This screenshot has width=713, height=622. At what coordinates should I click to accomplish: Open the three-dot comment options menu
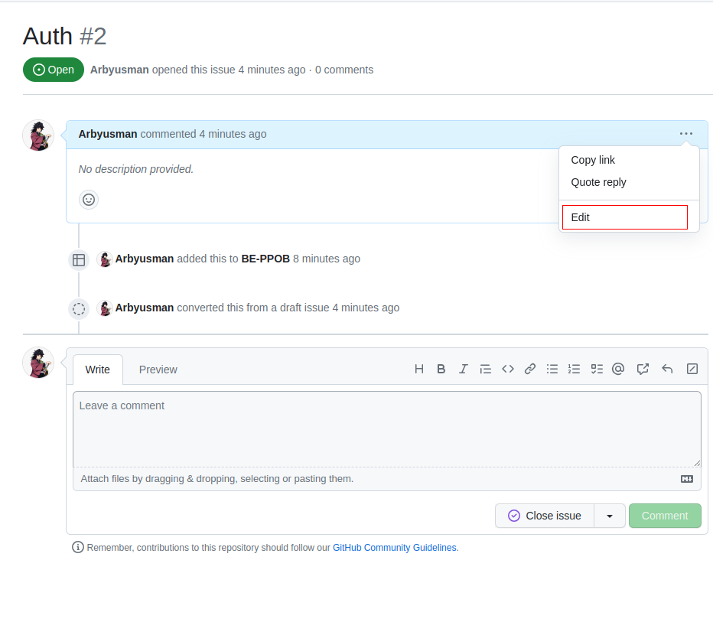[685, 134]
